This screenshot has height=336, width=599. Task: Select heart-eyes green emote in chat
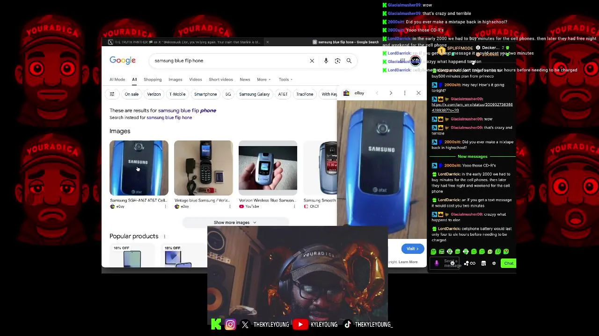(506, 252)
